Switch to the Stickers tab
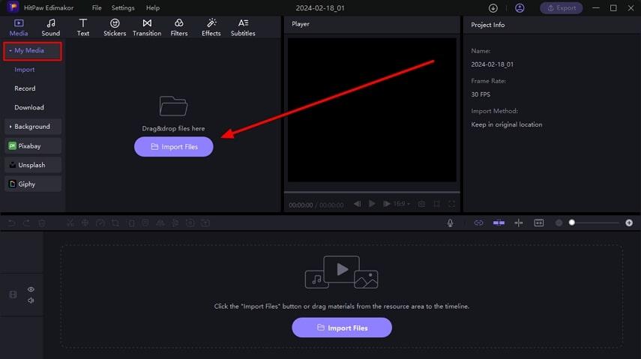Image resolution: width=641 pixels, height=359 pixels. pyautogui.click(x=115, y=28)
